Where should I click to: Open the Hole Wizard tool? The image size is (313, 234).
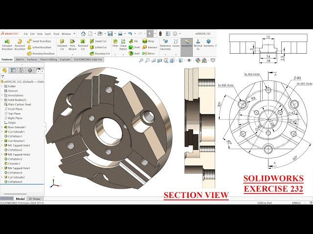72,44
